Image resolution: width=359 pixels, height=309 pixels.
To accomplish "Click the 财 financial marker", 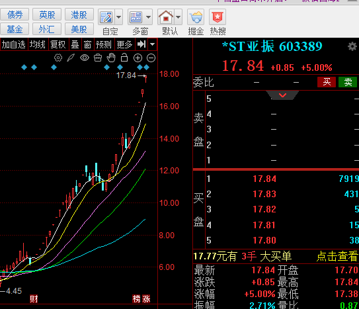I will [34, 299].
